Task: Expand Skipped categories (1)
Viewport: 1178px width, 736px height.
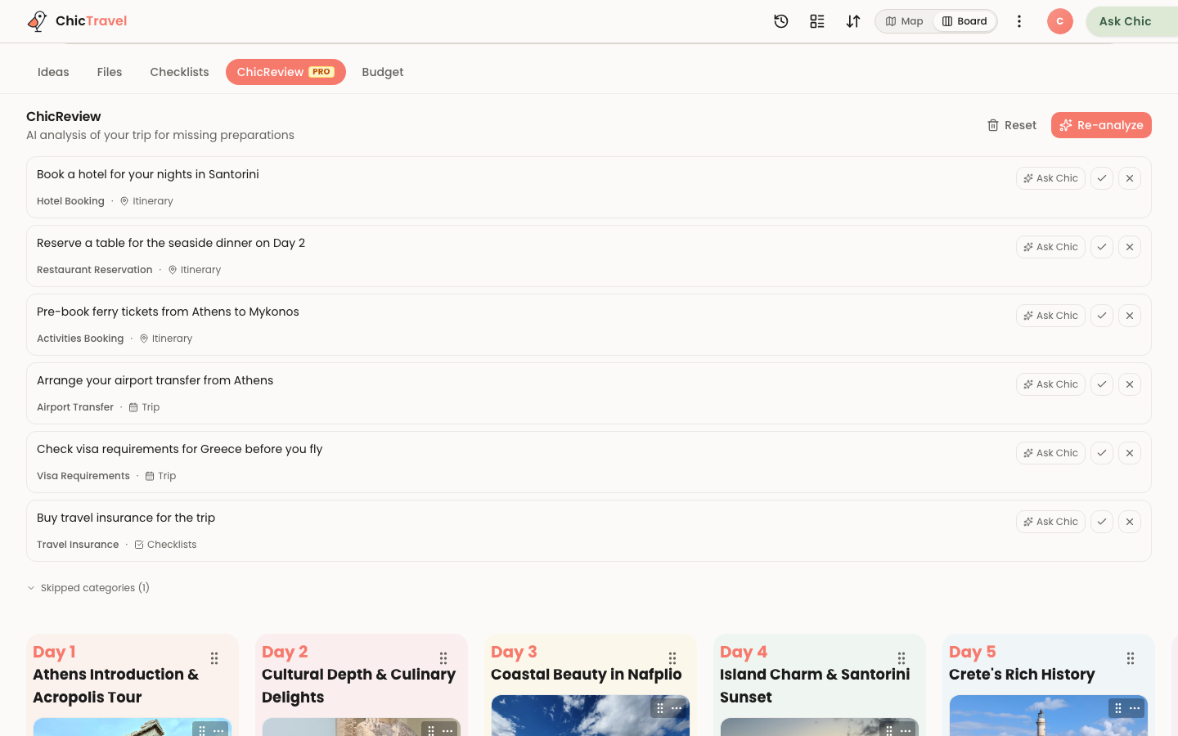Action: (x=88, y=588)
